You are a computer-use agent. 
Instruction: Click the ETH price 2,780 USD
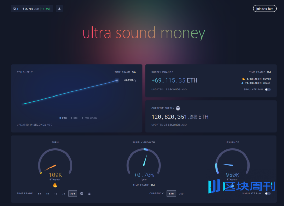tap(32, 9)
